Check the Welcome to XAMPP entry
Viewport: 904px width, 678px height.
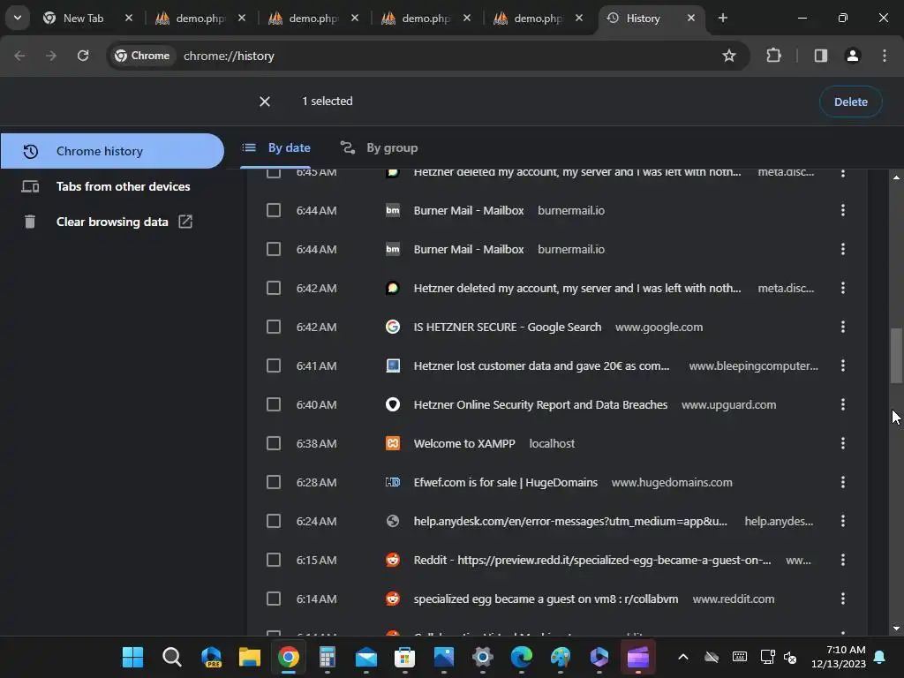pyautogui.click(x=274, y=443)
